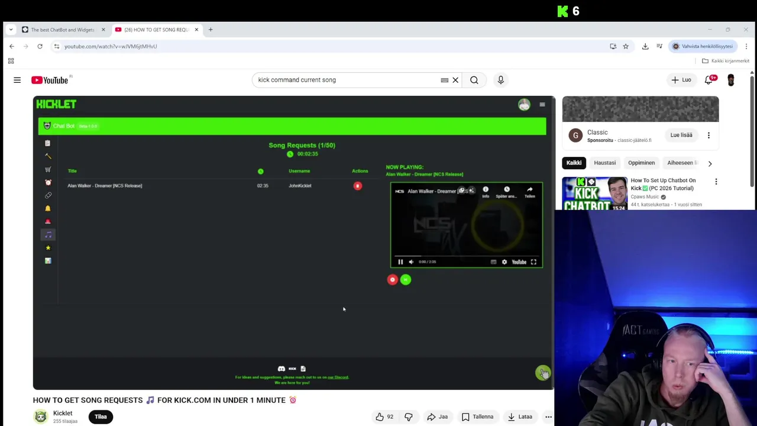The image size is (757, 426).
Task: Like the video with thumbs up
Action: (x=384, y=417)
